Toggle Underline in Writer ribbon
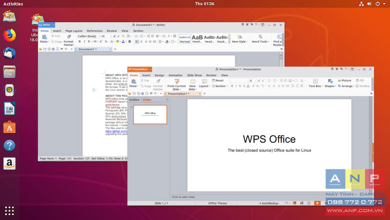 pos(89,41)
